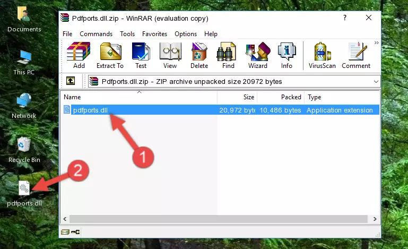Click the Delete toolbar icon
This screenshot has width=408, height=249.
199,55
